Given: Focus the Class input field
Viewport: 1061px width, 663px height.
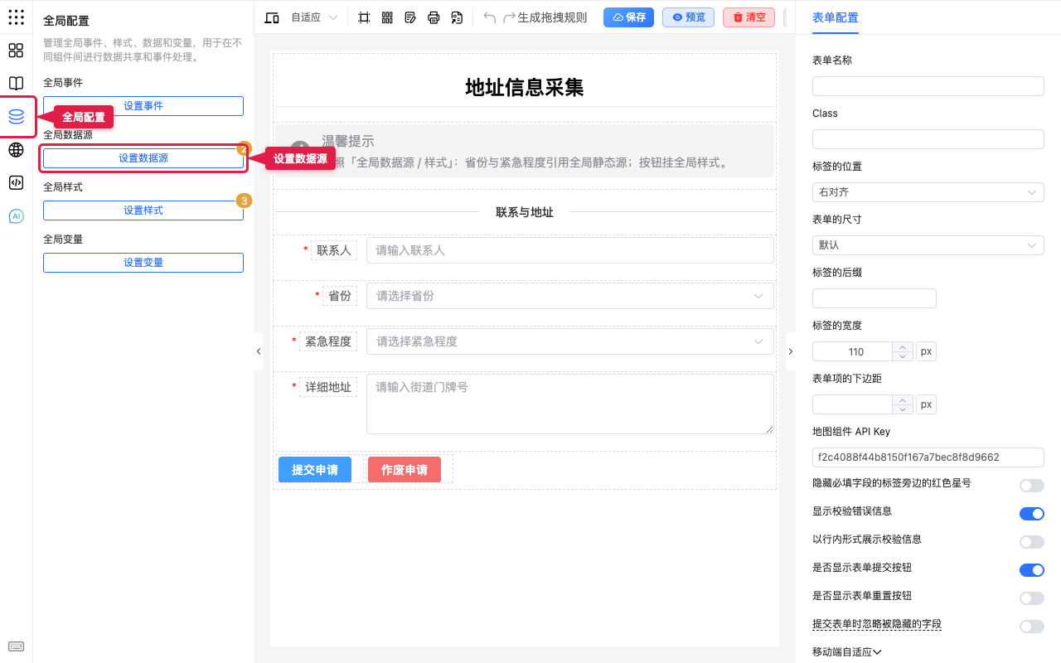Looking at the screenshot, I should coord(928,139).
